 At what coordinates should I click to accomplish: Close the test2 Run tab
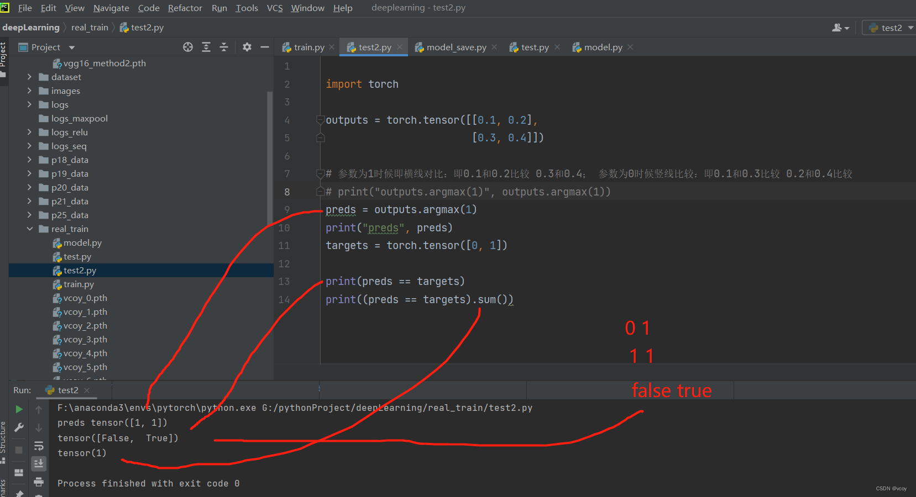pyautogui.click(x=87, y=390)
